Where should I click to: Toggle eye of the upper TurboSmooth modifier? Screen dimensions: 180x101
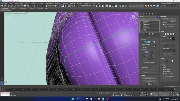[141, 24]
